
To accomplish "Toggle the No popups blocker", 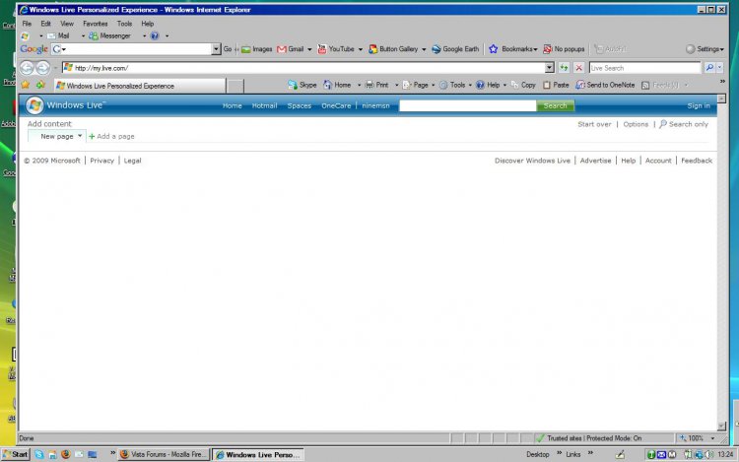I will [x=564, y=49].
